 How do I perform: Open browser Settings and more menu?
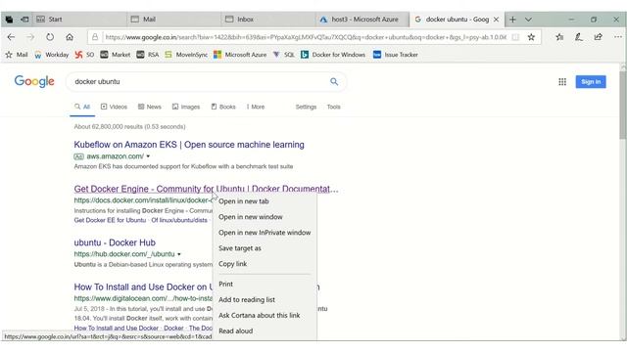[618, 37]
